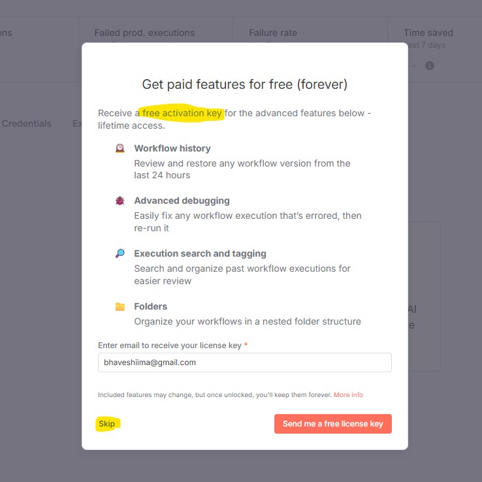Click the Enter email field label
The width and height of the screenshot is (482, 482).
(x=170, y=345)
